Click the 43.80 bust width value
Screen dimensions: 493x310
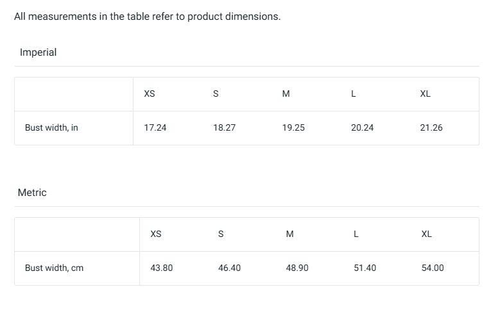161,268
